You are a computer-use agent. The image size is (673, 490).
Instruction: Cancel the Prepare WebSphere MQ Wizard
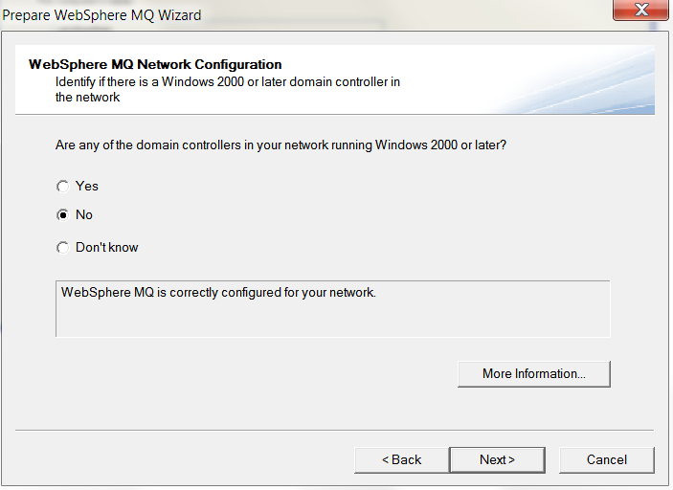coord(607,460)
